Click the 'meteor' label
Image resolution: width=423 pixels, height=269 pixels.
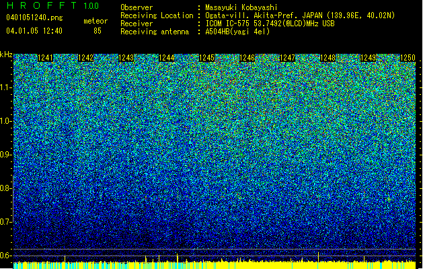click(x=95, y=21)
